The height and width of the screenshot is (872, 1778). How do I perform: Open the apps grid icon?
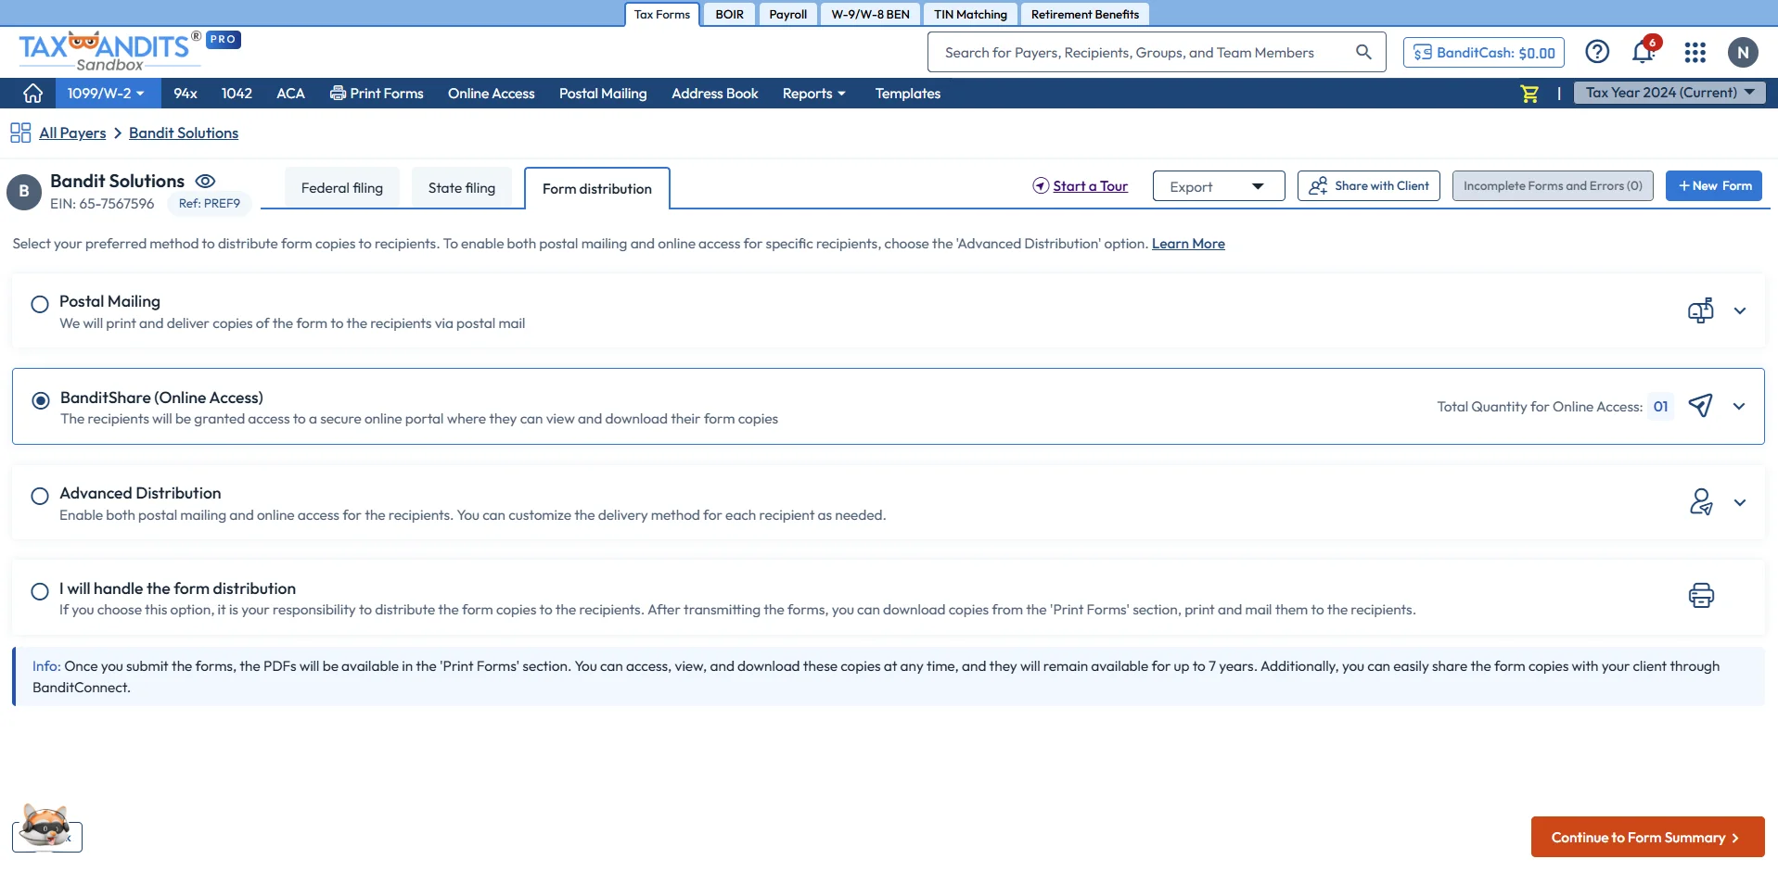[1695, 53]
